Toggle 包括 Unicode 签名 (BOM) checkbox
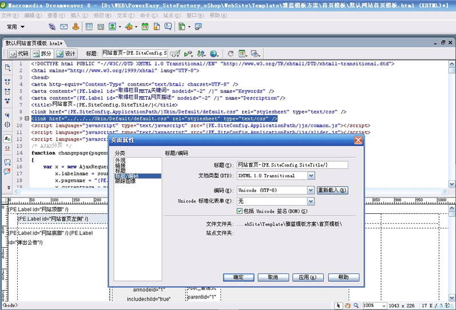This screenshot has height=310, width=456. pyautogui.click(x=239, y=211)
